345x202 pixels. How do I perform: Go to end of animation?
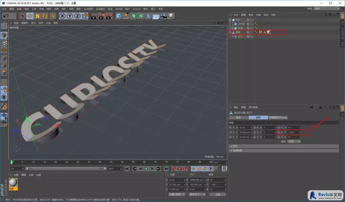[x=166, y=169]
